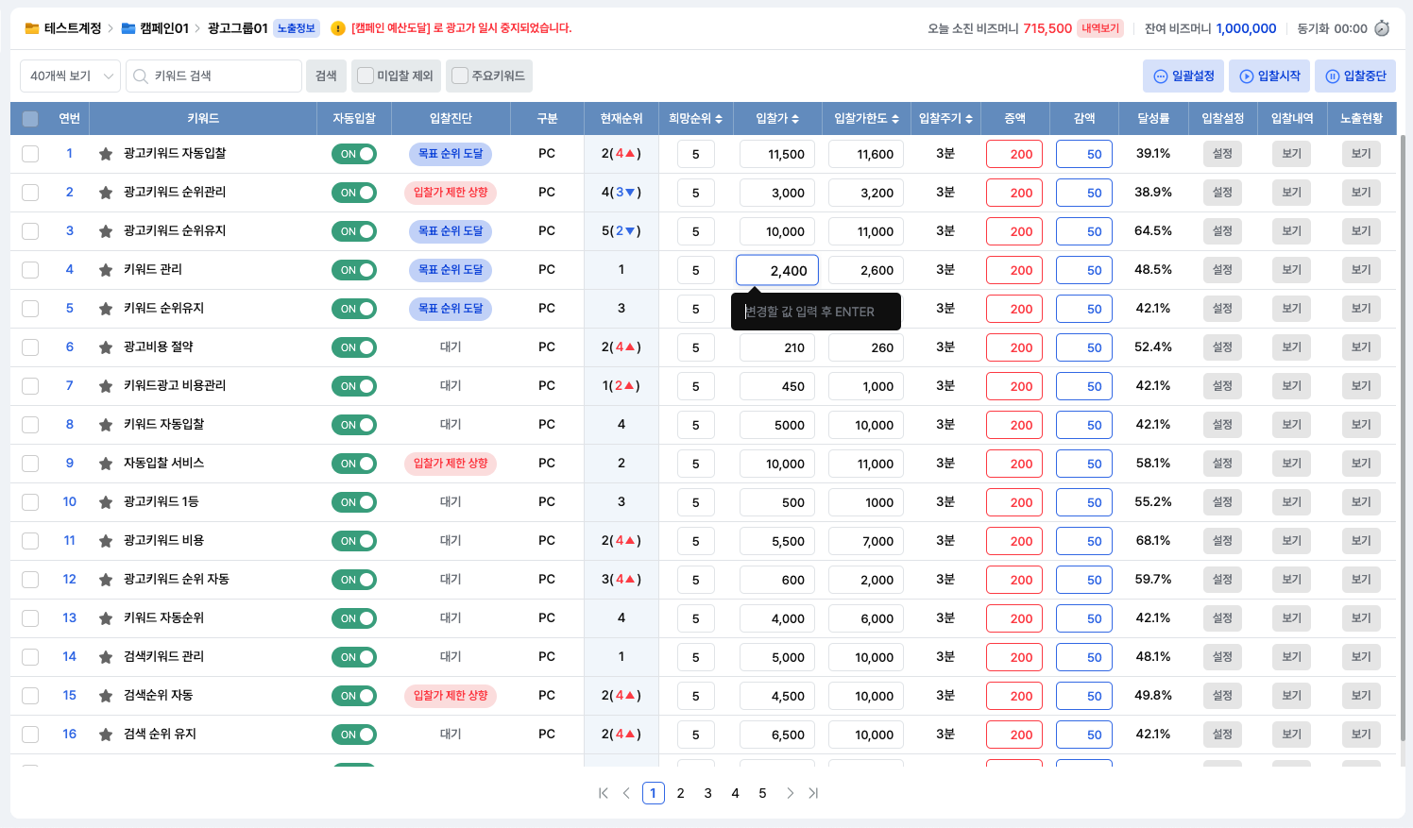Check the 주요키워드 checkbox

click(460, 76)
